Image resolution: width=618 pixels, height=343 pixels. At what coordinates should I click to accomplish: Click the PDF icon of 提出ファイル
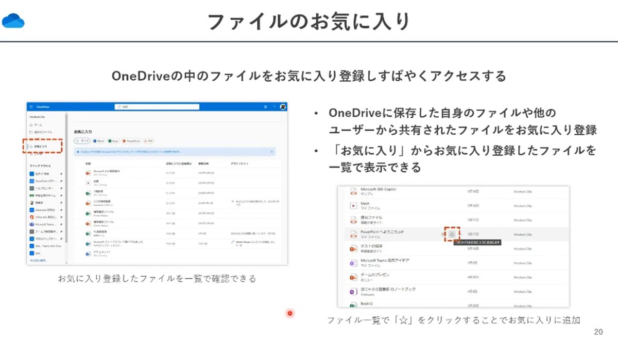(x=353, y=220)
